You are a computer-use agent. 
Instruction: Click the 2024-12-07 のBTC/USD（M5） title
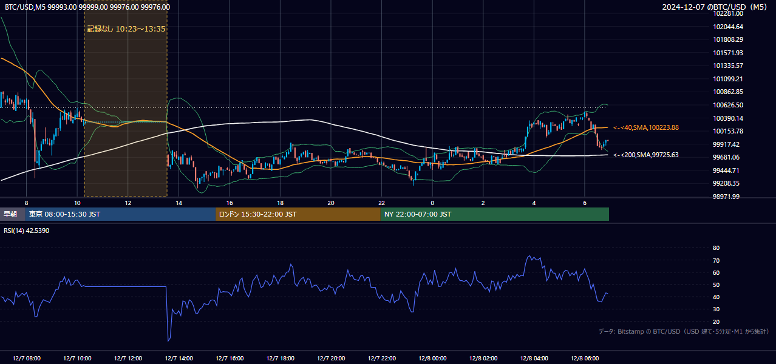coord(715,7)
